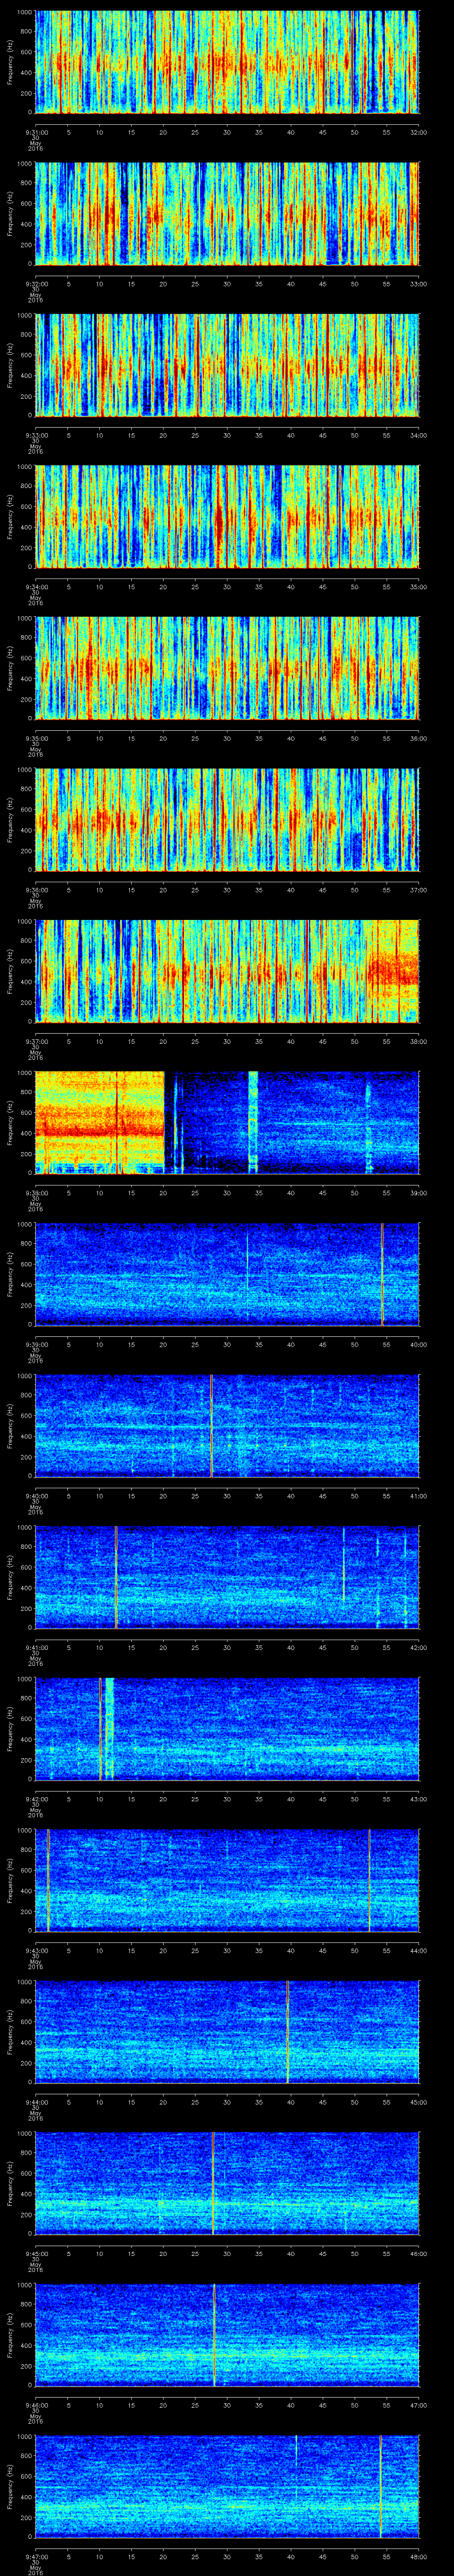
Task: Click the 9:34:00 start time label
Action: (x=37, y=586)
